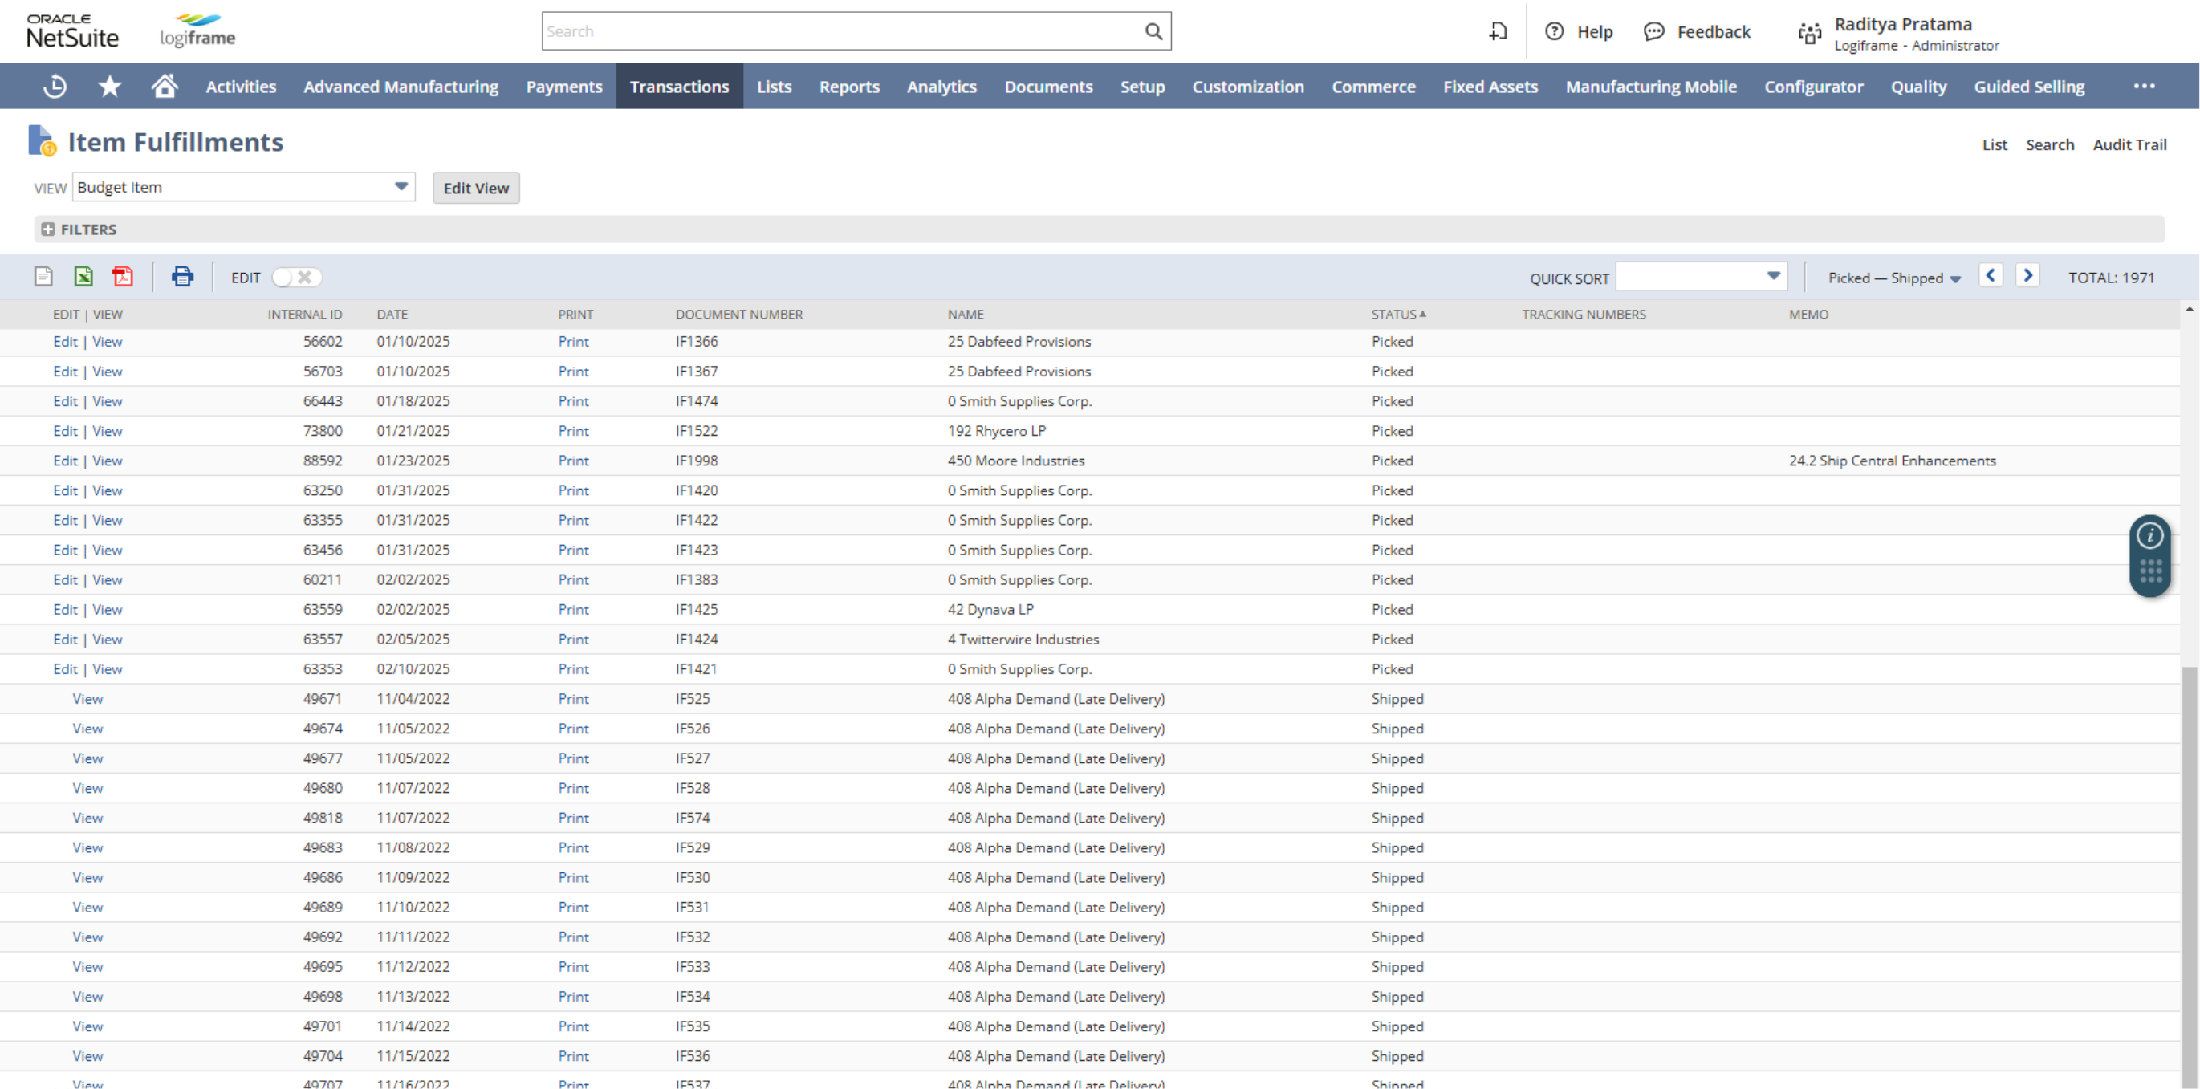The width and height of the screenshot is (2200, 1089).
Task: Select the Transactions menu tab
Action: tap(679, 87)
